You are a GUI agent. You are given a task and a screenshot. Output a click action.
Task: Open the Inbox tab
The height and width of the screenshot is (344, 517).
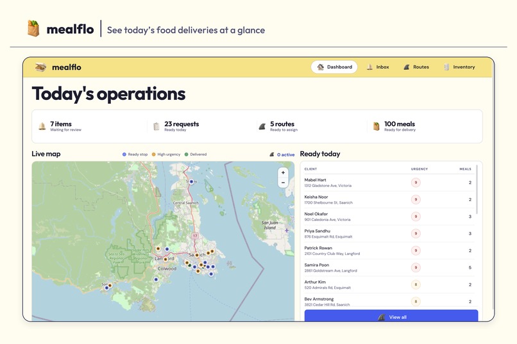click(x=378, y=67)
